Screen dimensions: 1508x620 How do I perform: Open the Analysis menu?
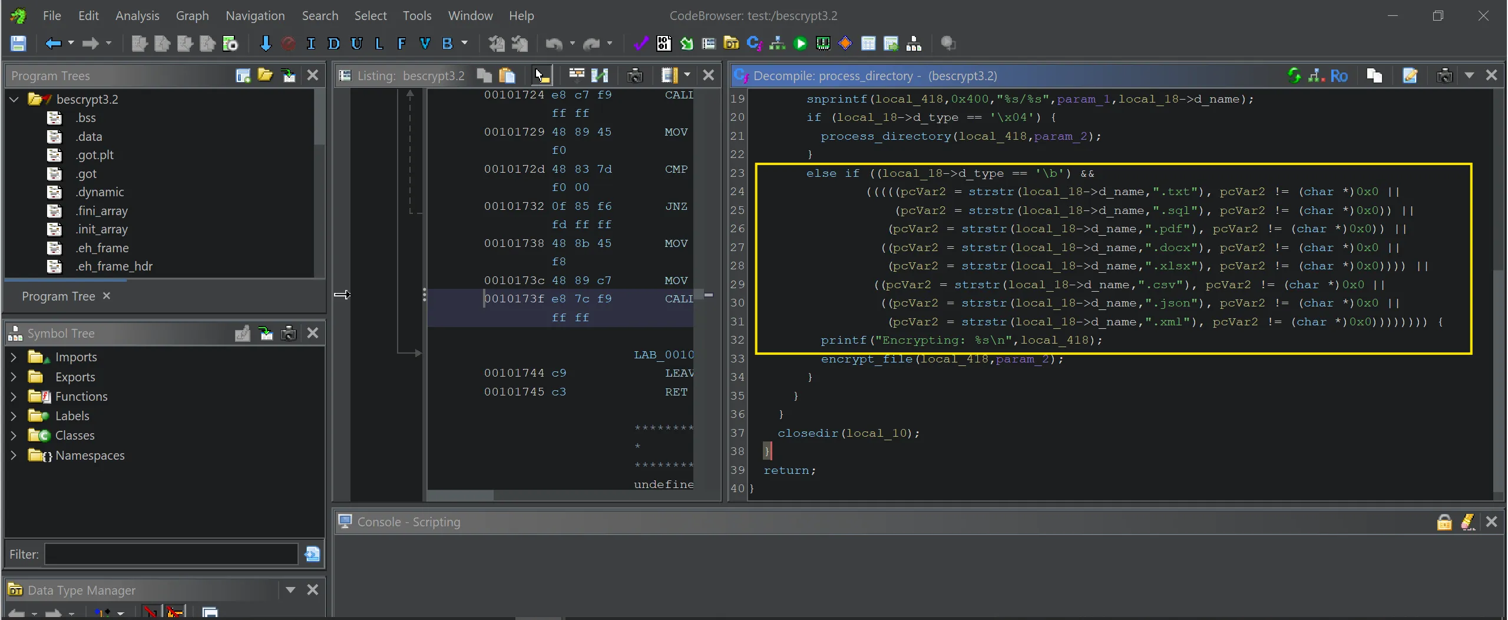(137, 16)
